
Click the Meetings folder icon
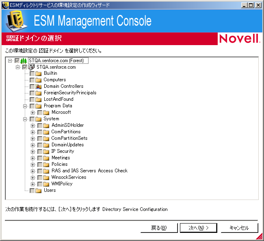(x=46, y=158)
